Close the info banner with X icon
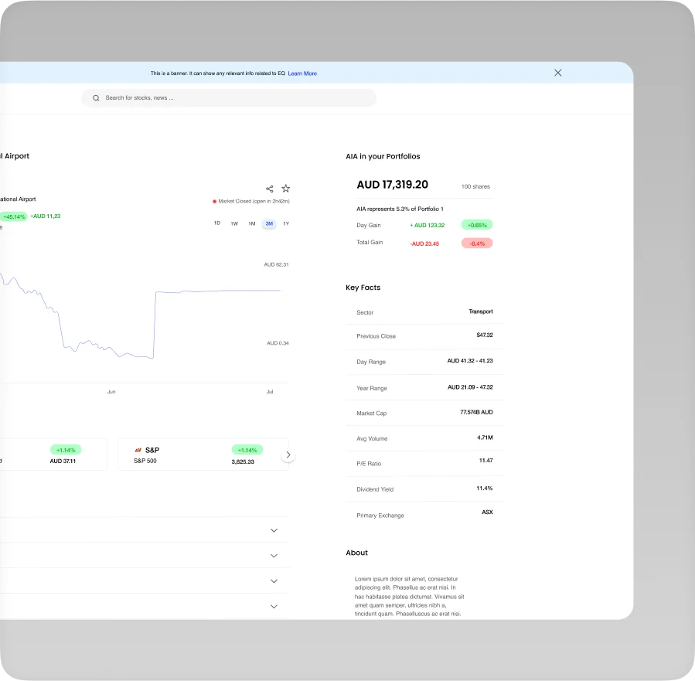This screenshot has width=695, height=681. pyautogui.click(x=557, y=73)
